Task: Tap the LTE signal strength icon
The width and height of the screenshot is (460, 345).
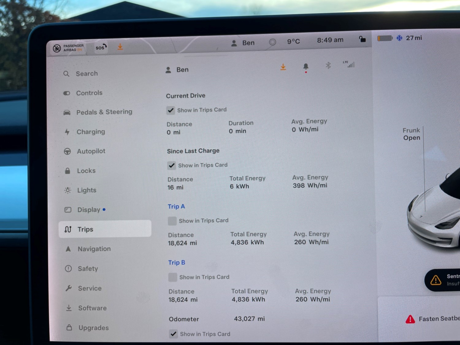Action: [x=349, y=64]
